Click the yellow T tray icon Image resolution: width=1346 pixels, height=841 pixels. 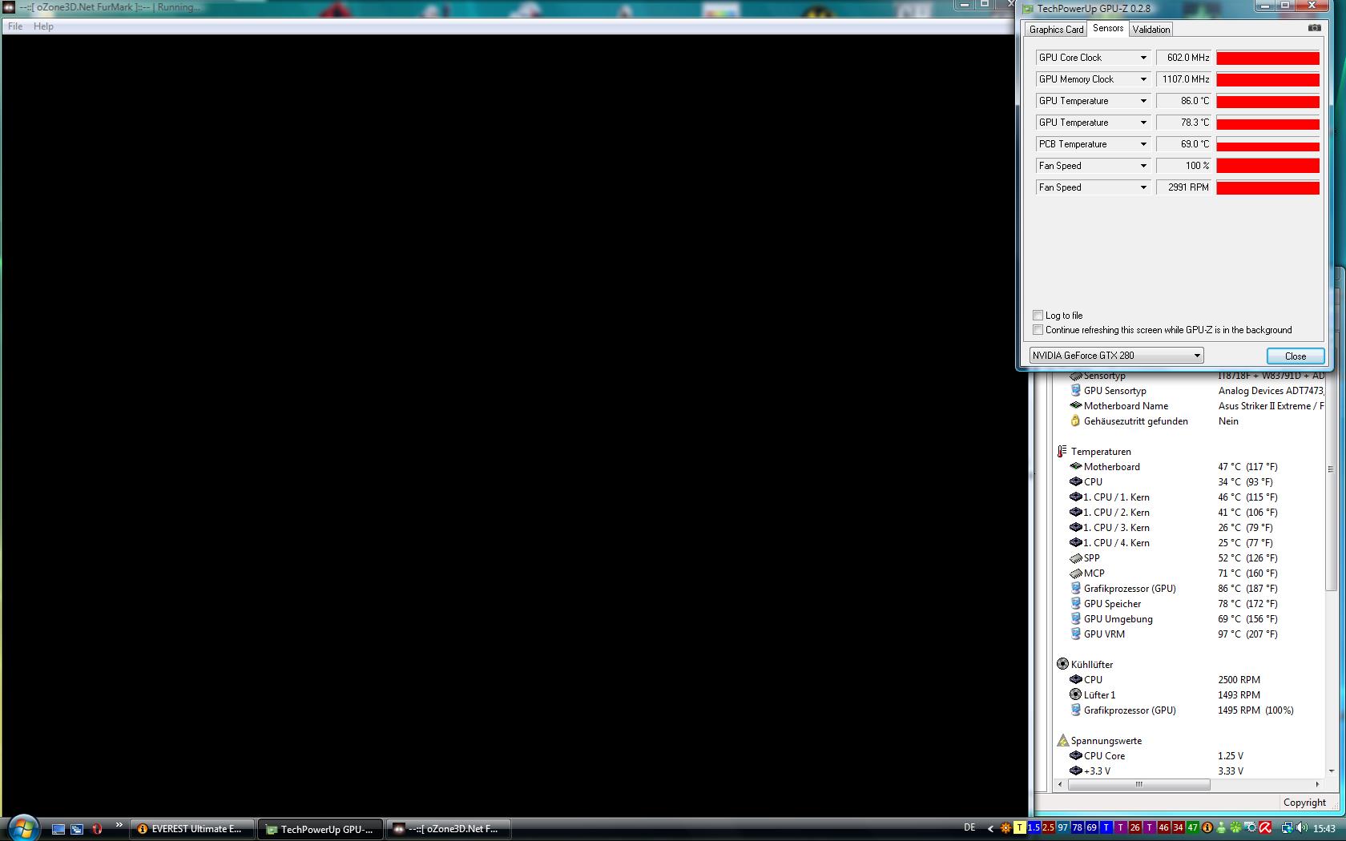tap(1020, 828)
